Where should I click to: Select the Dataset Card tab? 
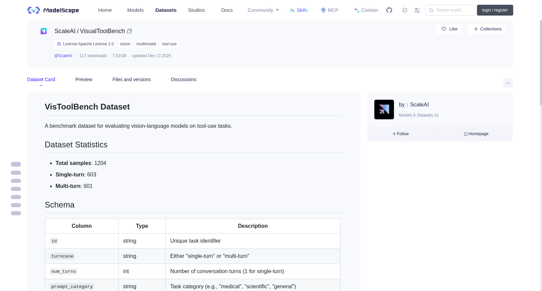coord(41,79)
